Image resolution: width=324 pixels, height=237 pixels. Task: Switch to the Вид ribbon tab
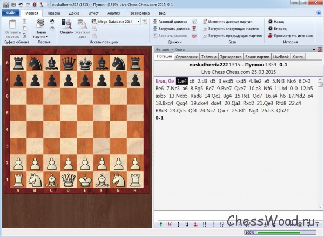coord(162,13)
